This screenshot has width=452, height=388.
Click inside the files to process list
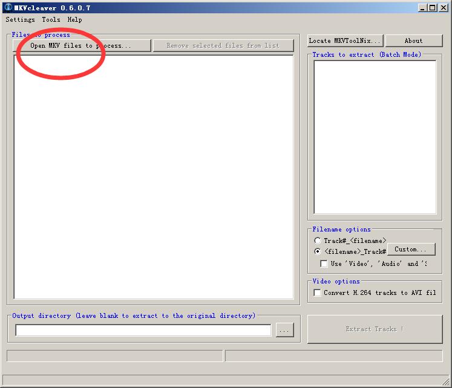[x=154, y=176]
